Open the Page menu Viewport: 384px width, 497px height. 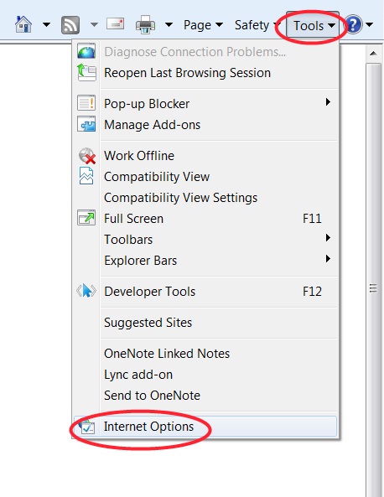(x=203, y=25)
